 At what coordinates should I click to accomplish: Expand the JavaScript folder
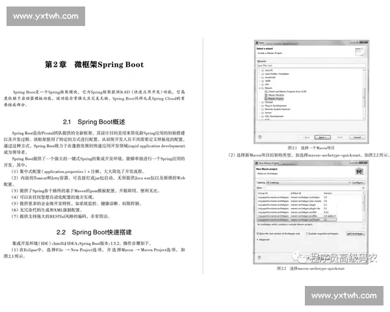pos(259,77)
